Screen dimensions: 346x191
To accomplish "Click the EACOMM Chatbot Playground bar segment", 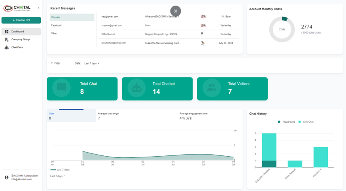I will [x=269, y=164].
